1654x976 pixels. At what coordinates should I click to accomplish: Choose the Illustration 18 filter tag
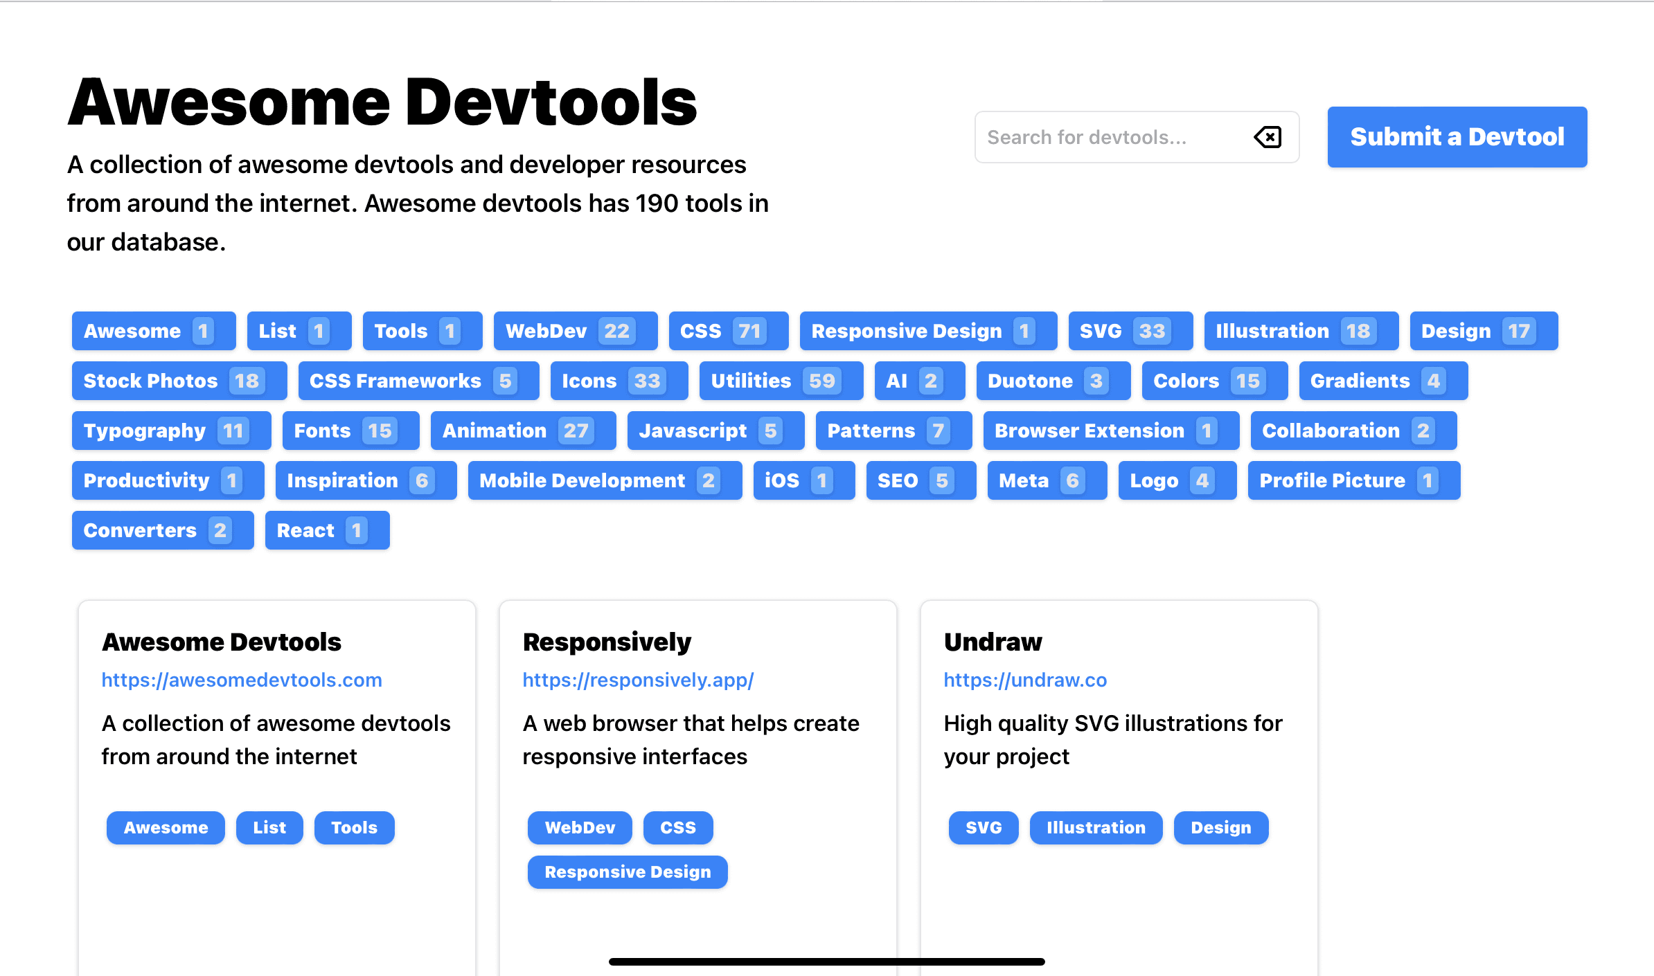(x=1301, y=331)
